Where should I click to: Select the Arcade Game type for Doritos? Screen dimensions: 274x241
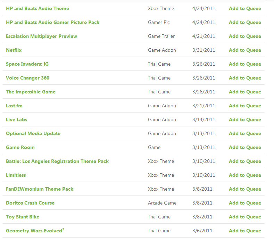point(162,203)
